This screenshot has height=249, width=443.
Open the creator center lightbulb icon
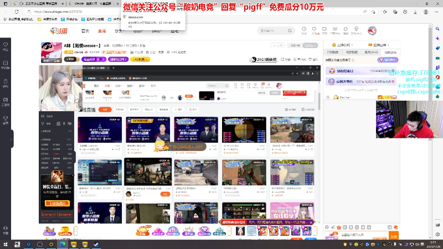(356, 30)
